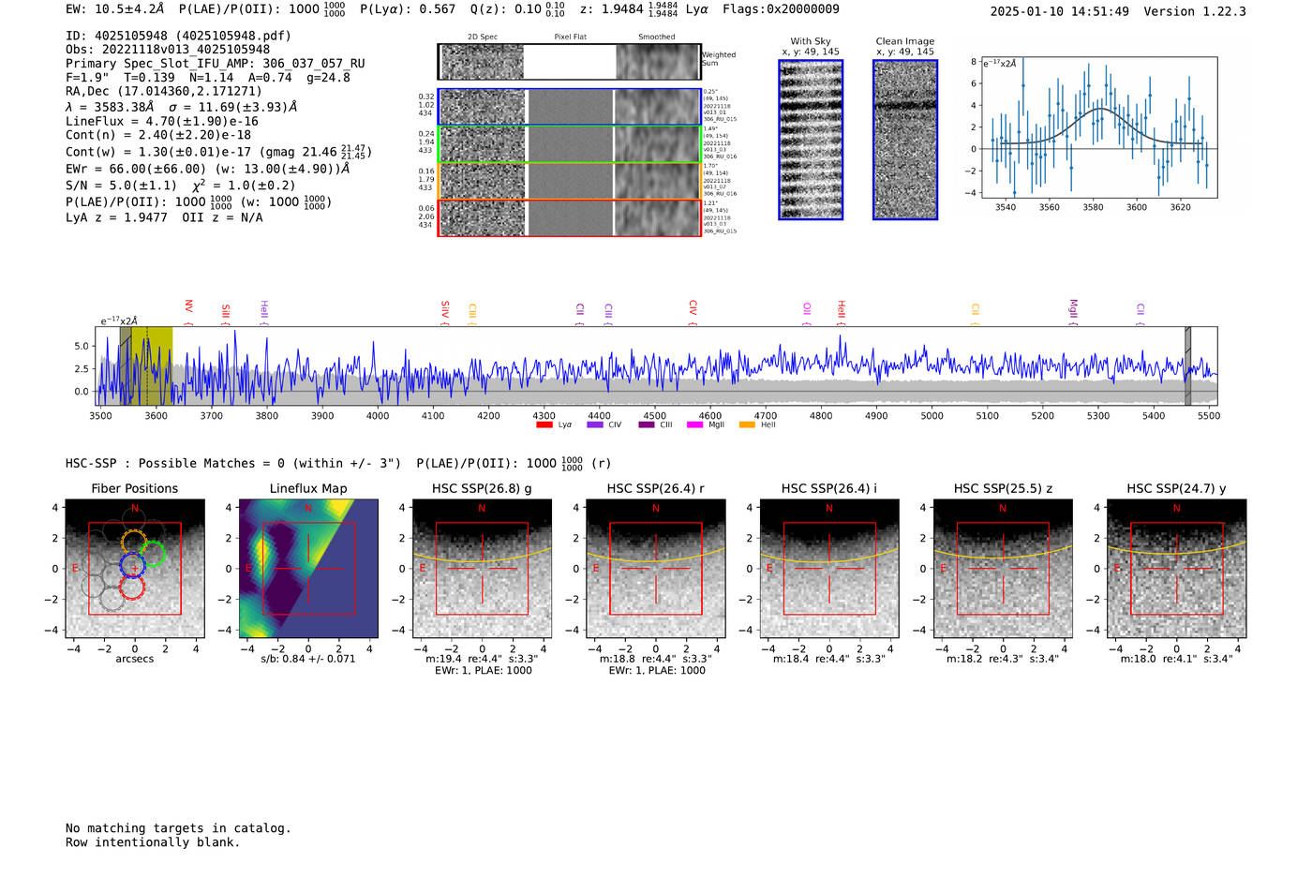Click the orange dashed fiber circle
Screen dimensions: 1312x893
tap(134, 542)
